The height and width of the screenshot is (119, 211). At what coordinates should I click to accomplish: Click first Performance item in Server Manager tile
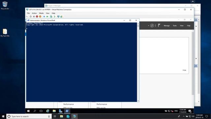pyautogui.click(x=69, y=104)
